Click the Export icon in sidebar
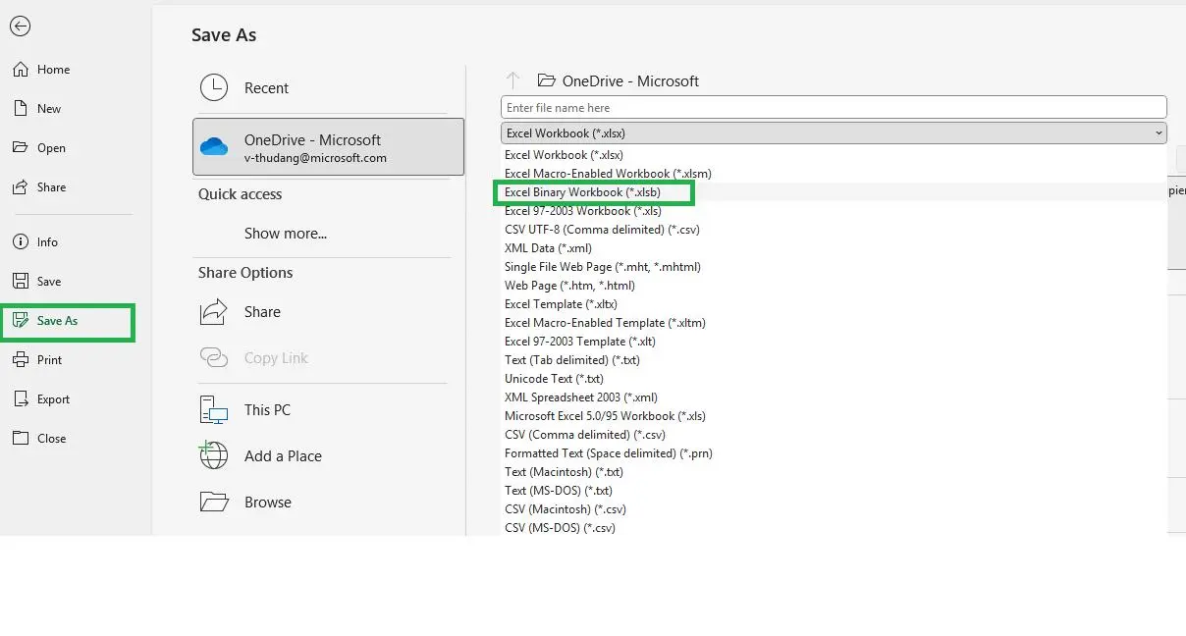 [20, 399]
